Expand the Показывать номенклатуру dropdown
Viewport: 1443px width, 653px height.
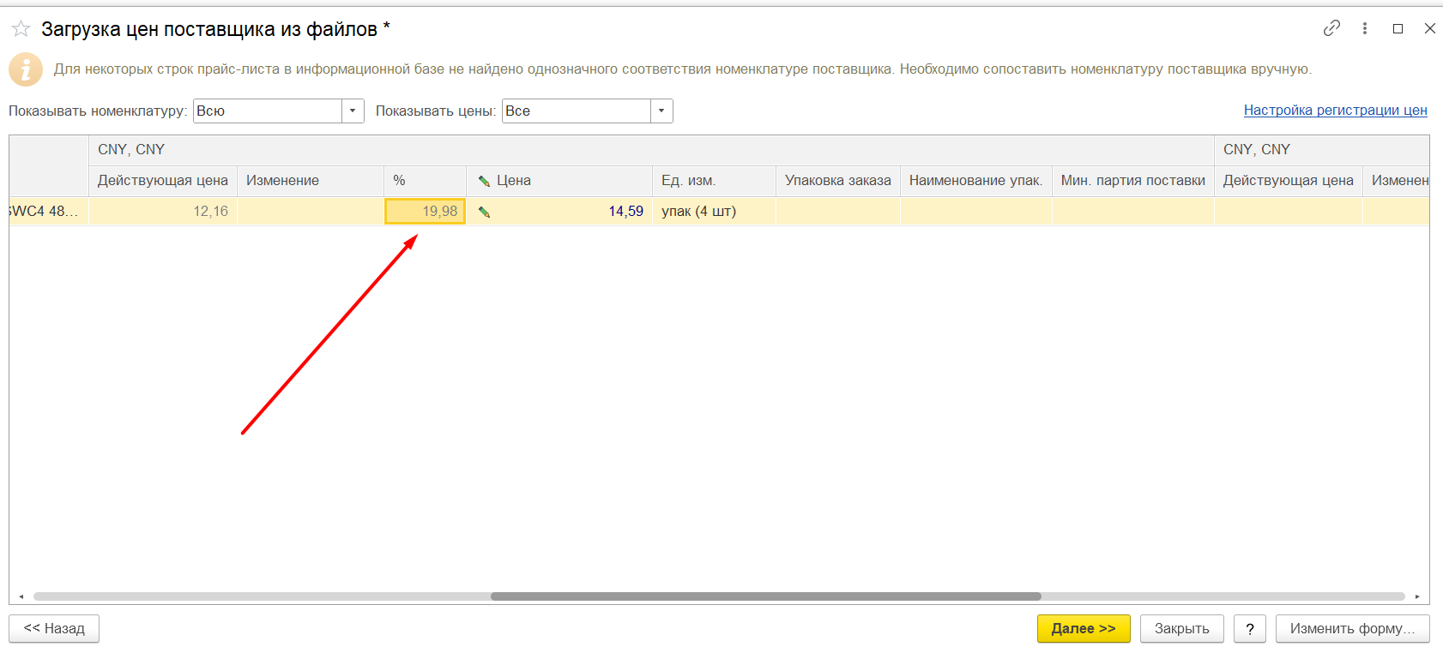coord(353,111)
